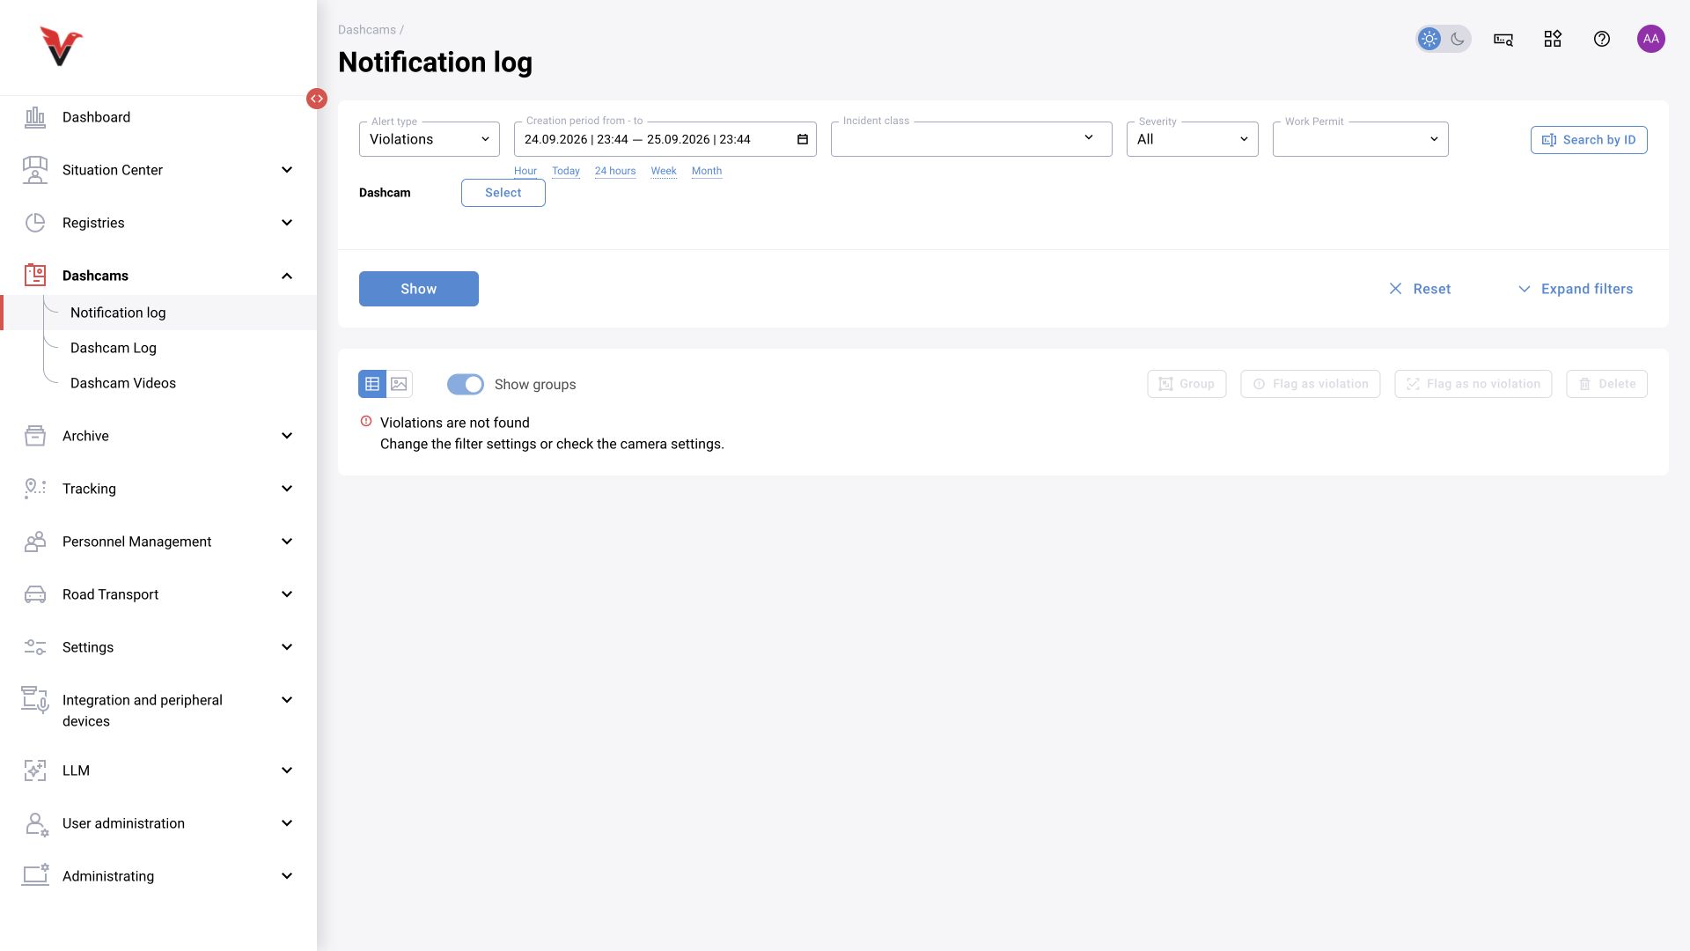The width and height of the screenshot is (1690, 951).
Task: Collapse the Dashcams sidebar section
Action: tap(158, 276)
